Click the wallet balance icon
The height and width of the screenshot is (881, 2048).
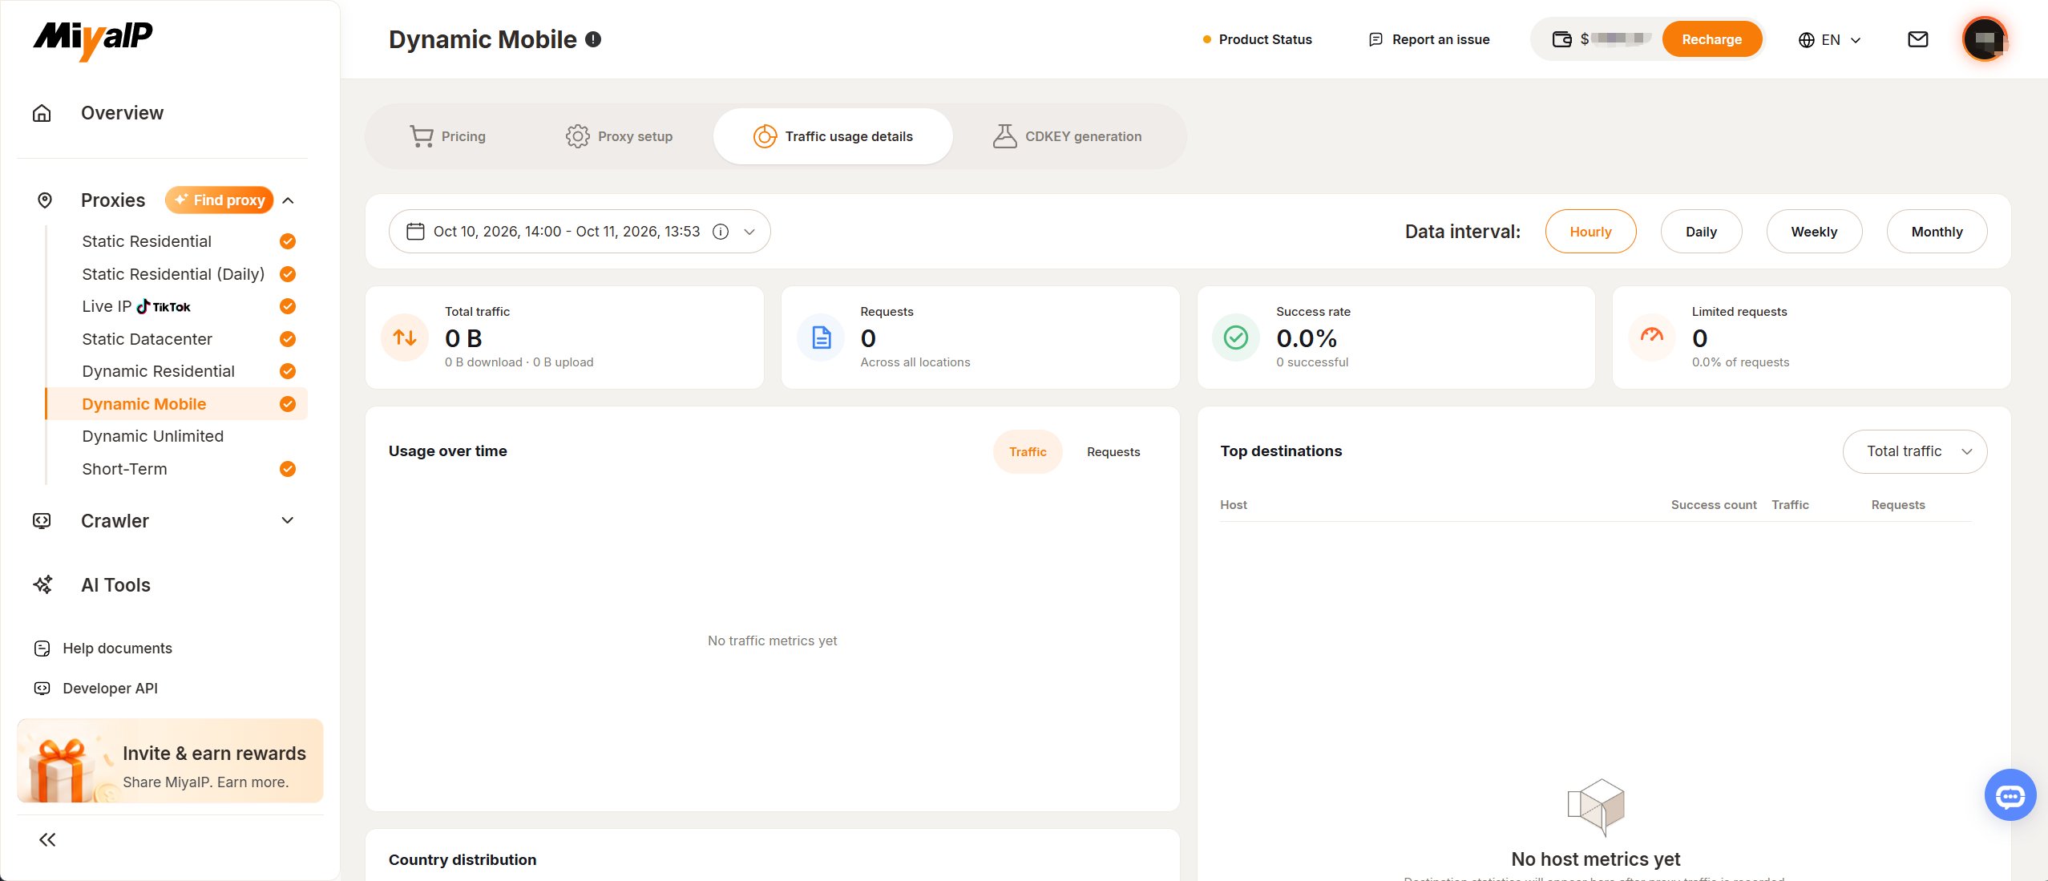point(1561,39)
